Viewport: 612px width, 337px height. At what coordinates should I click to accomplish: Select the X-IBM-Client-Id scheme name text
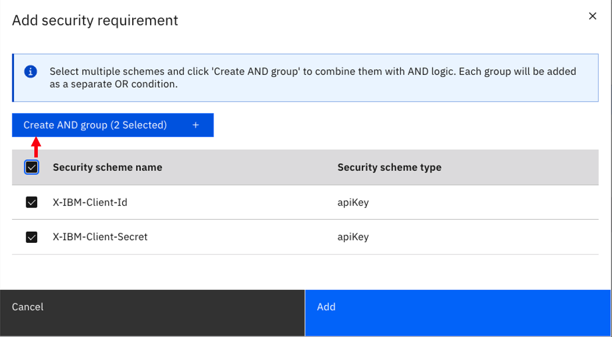(x=90, y=202)
